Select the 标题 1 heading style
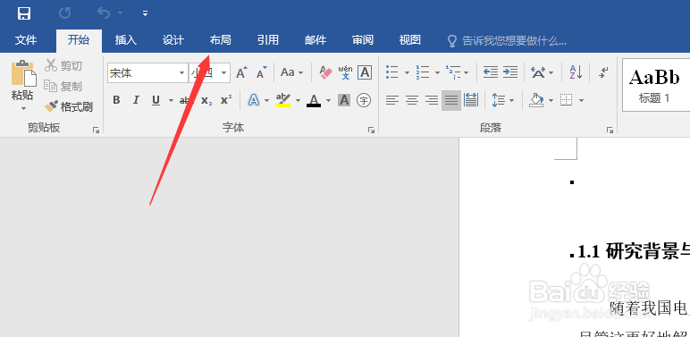The height and width of the screenshot is (337, 690). [655, 84]
